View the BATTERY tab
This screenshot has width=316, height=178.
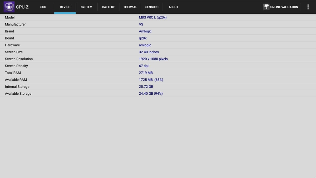click(108, 7)
